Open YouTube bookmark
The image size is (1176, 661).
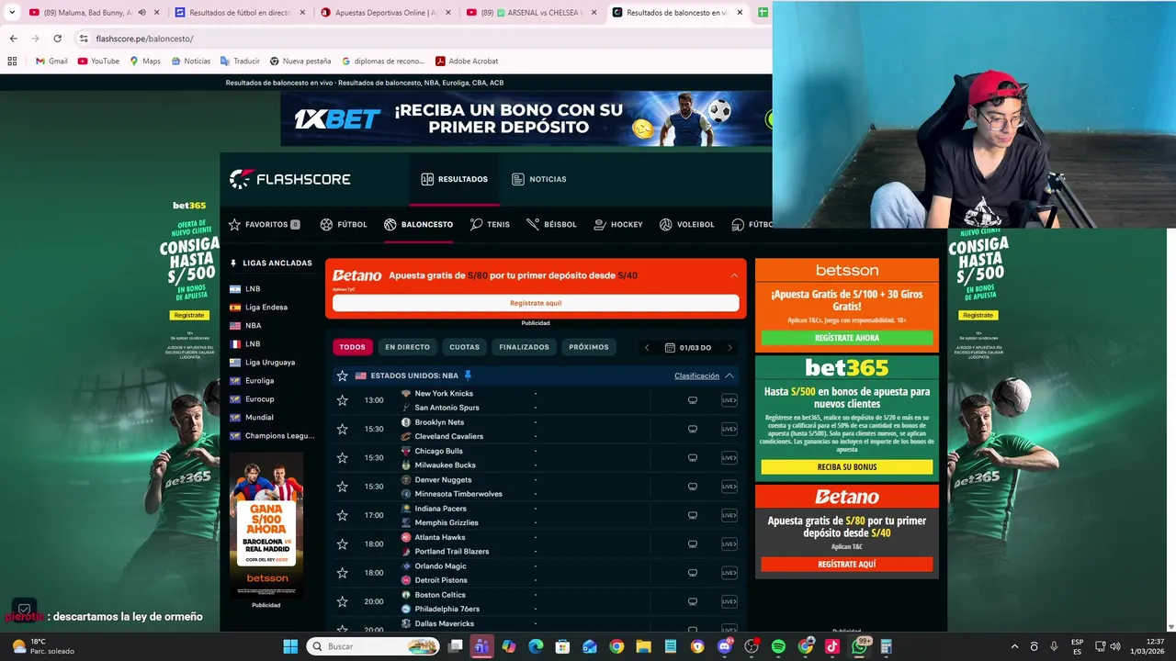(98, 62)
